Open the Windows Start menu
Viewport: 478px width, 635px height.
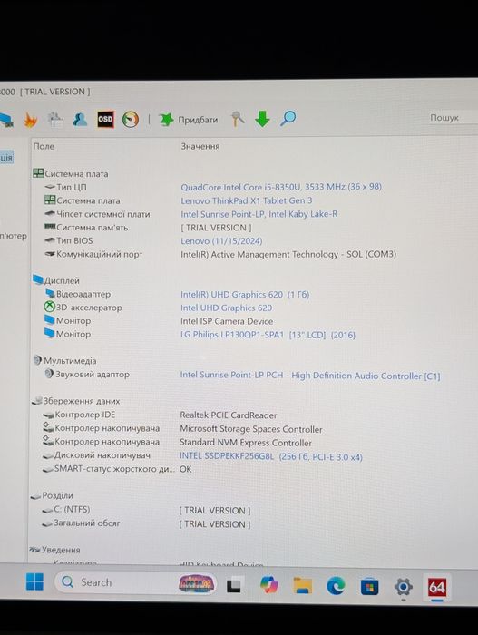click(34, 582)
